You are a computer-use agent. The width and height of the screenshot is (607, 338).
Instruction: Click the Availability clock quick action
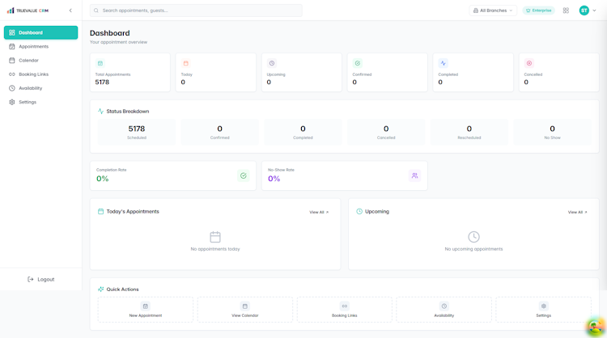444,306
